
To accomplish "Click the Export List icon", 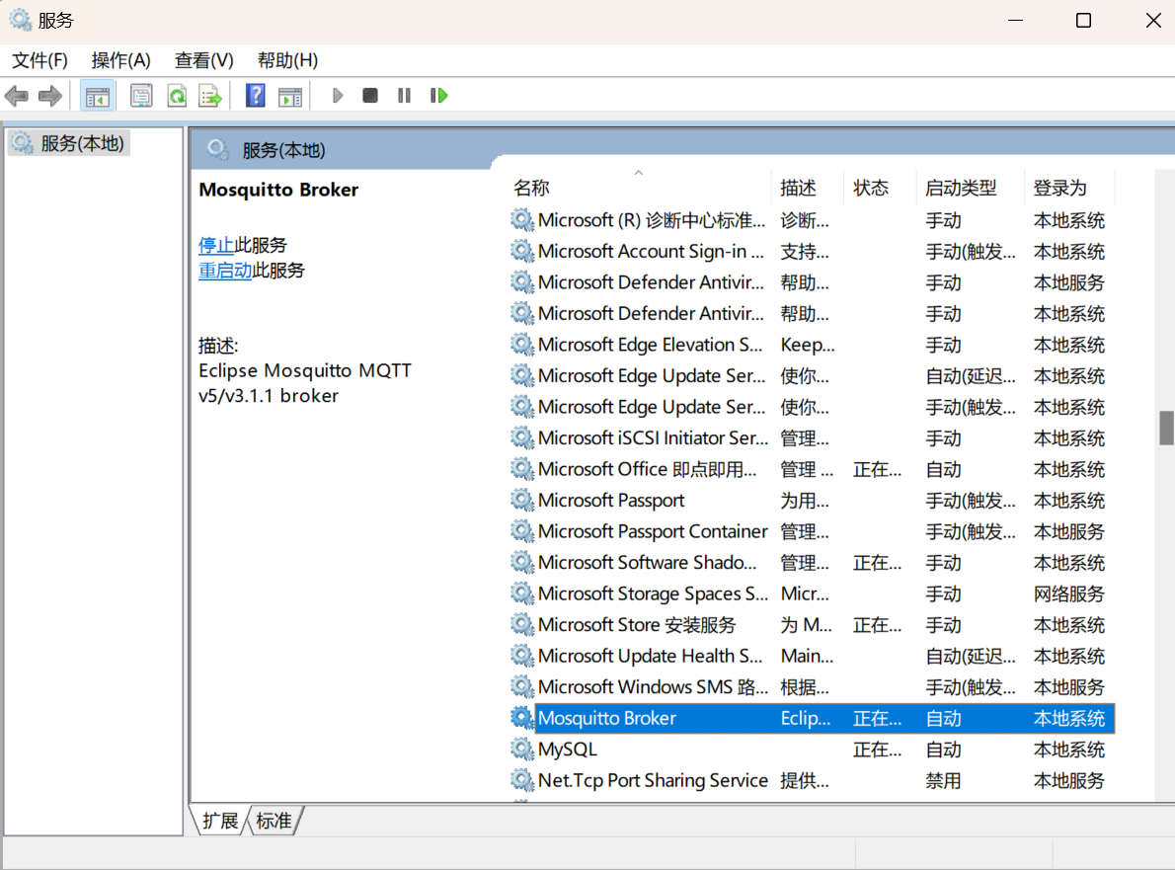I will click(x=209, y=95).
